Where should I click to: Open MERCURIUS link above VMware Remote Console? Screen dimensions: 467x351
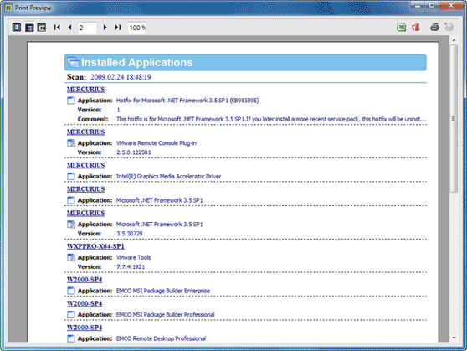click(85, 132)
